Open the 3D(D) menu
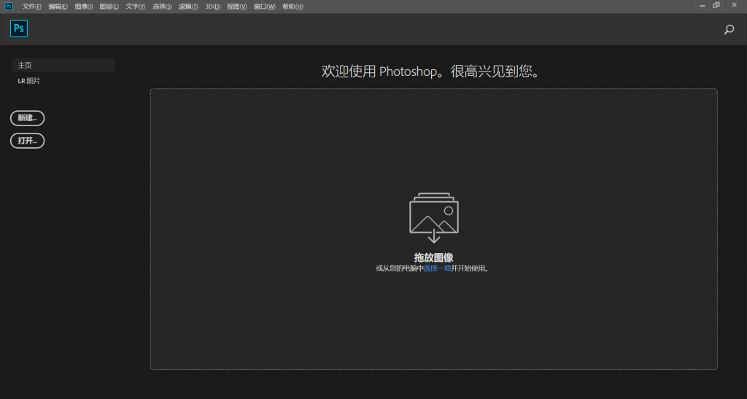The image size is (747, 399). point(213,7)
